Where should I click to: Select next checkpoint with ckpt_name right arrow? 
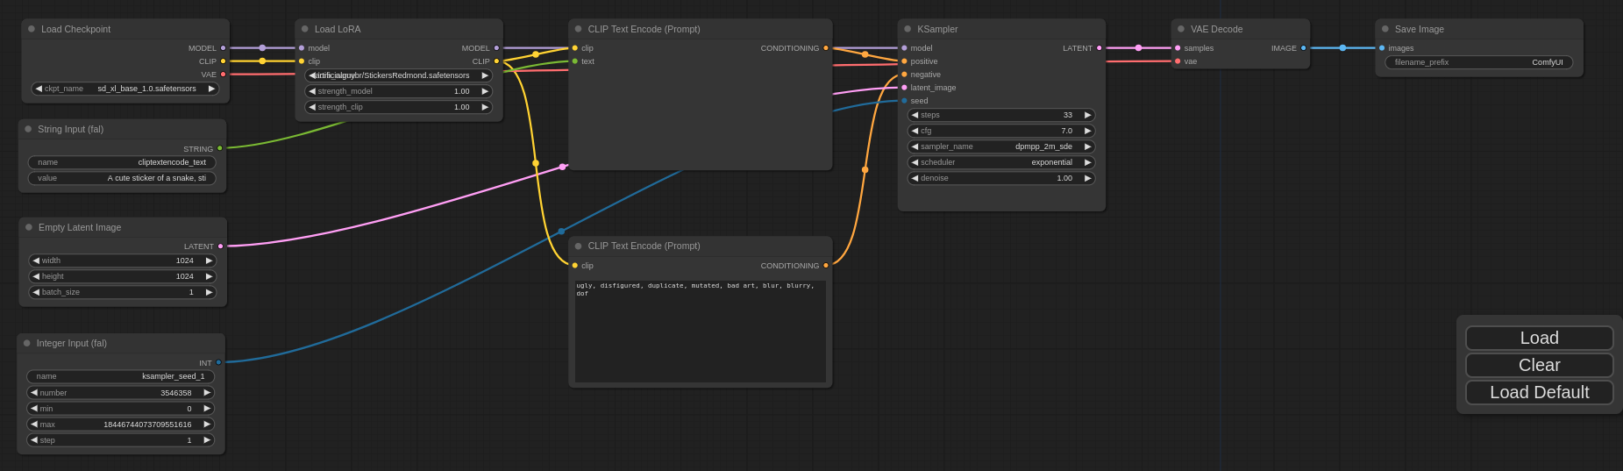[211, 89]
